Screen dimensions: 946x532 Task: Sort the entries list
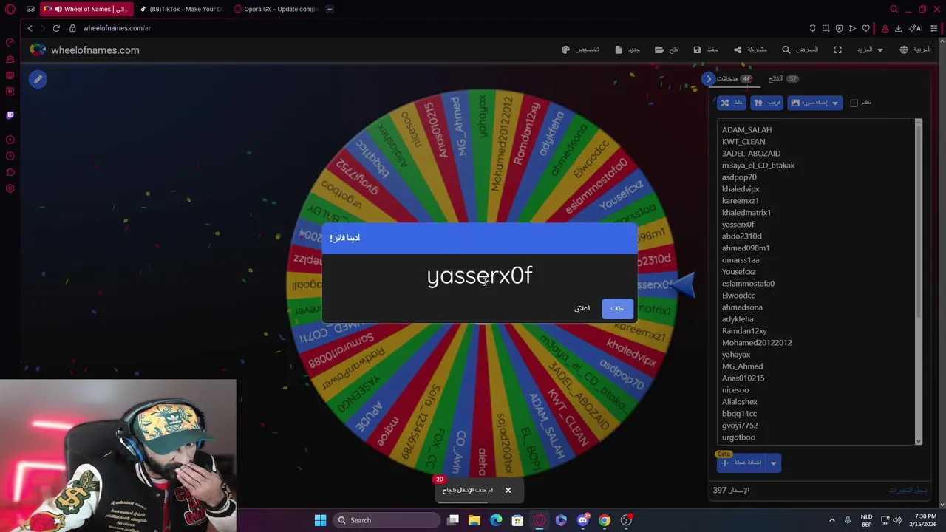coord(767,103)
